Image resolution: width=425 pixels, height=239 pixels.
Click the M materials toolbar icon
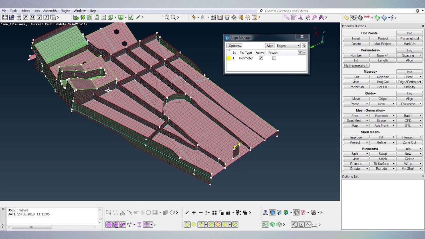[x=32, y=17]
